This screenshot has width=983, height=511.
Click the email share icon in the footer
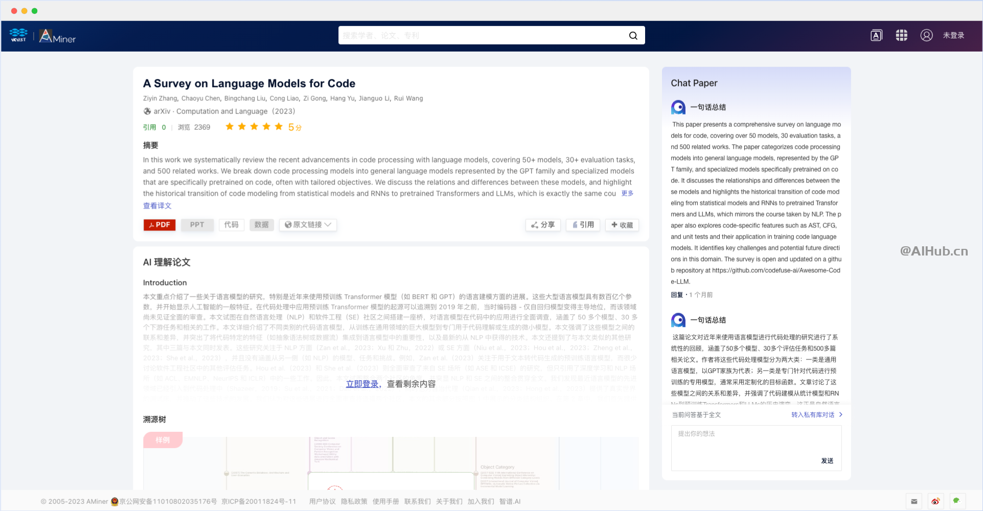click(914, 501)
